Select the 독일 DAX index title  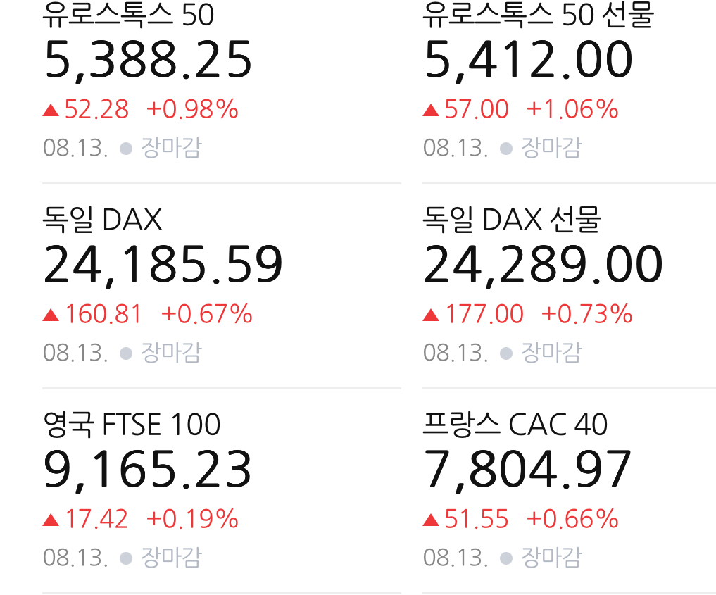click(102, 220)
